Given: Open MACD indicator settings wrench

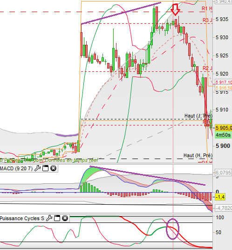Looking at the screenshot, I should pyautogui.click(x=38, y=168).
